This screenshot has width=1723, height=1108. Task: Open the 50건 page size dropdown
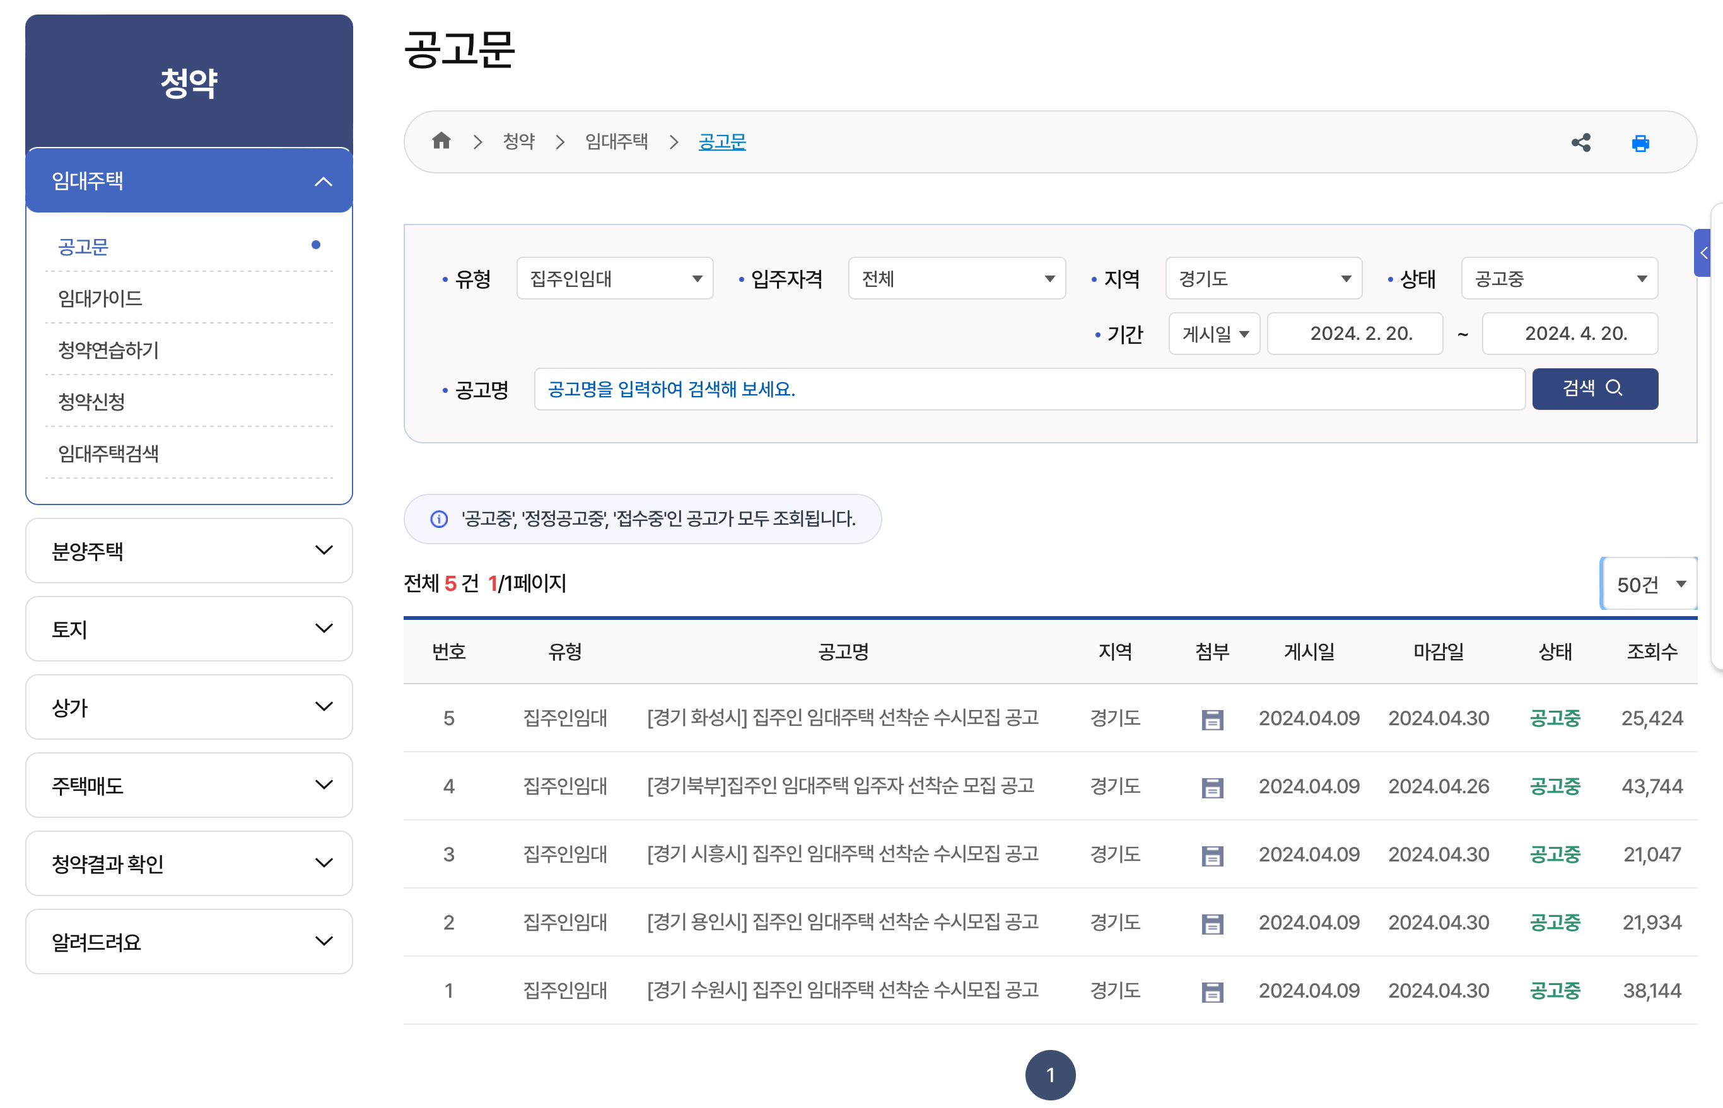(x=1649, y=584)
